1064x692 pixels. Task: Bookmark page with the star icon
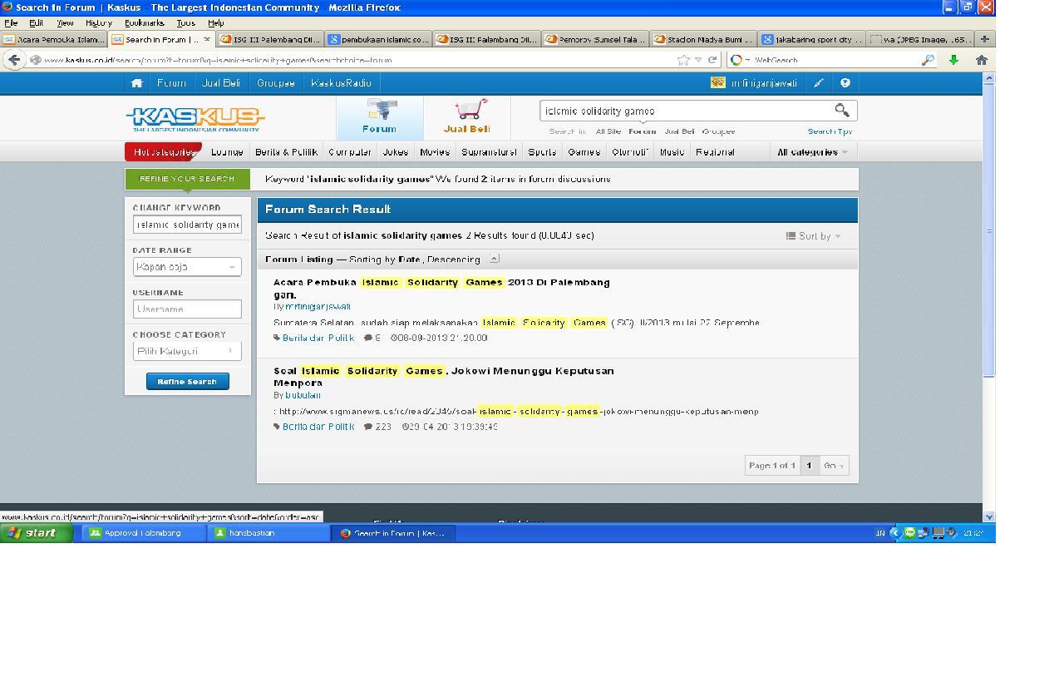[x=683, y=60]
